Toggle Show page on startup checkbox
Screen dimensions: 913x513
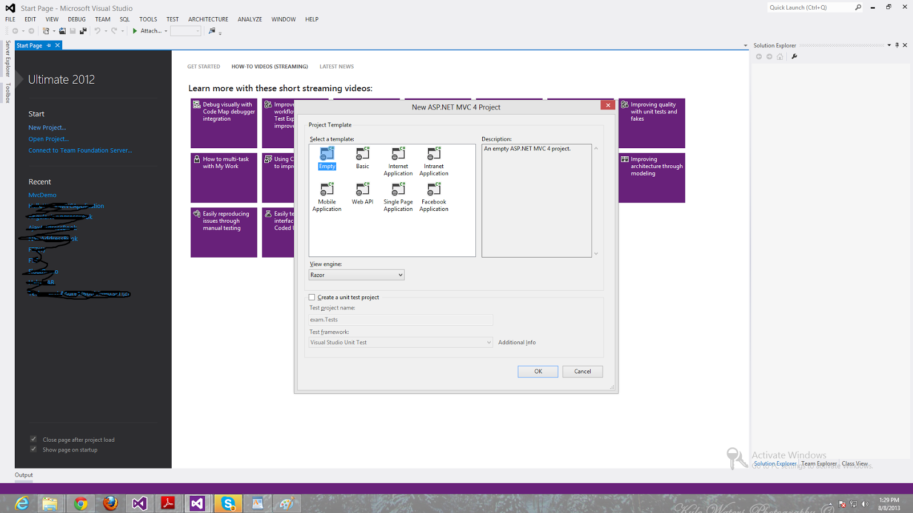33,449
